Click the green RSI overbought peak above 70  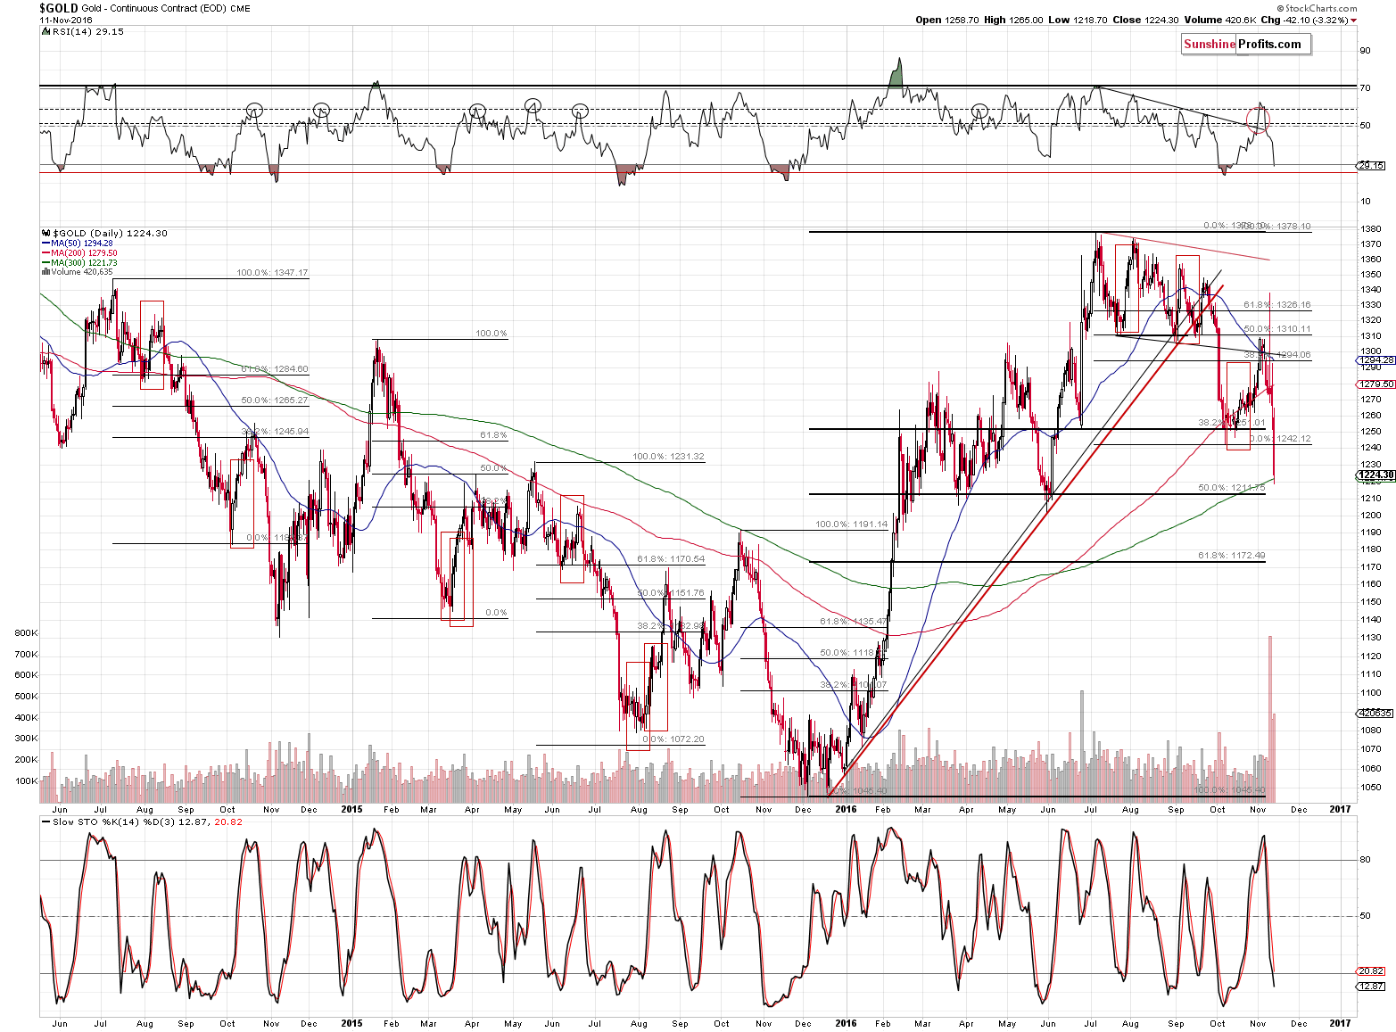point(896,73)
